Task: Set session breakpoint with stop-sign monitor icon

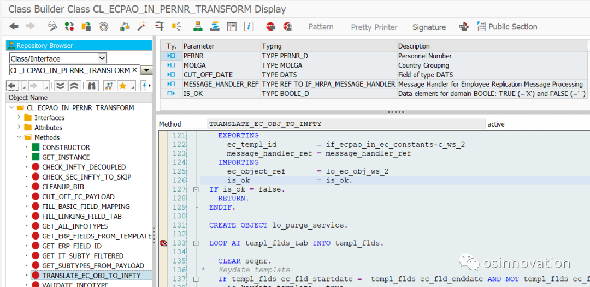Action: (270, 26)
